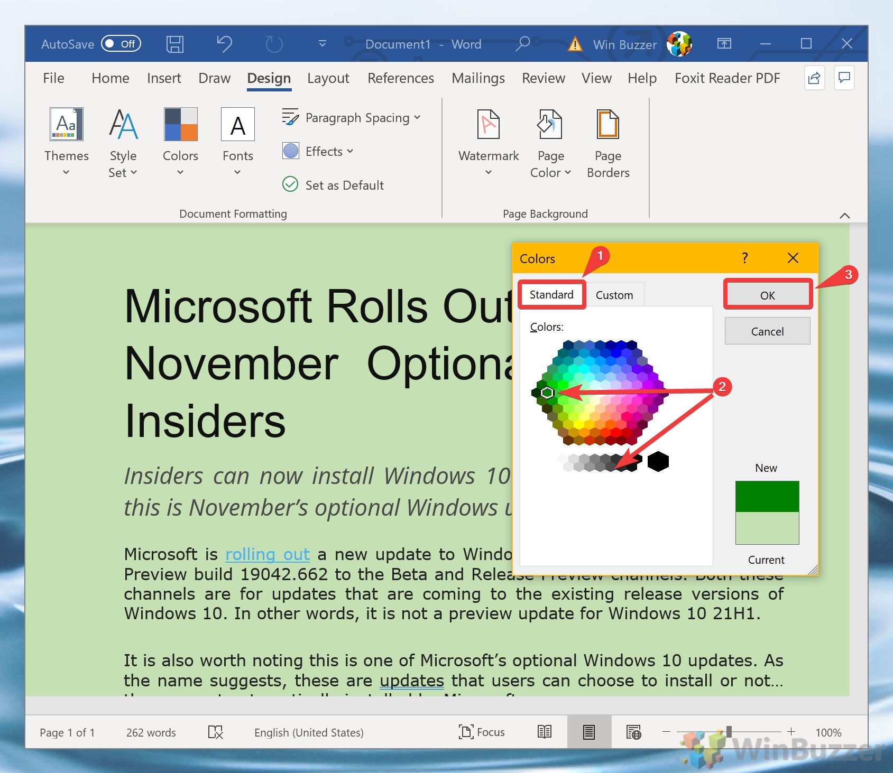Open the 'updates' hyperlink in the document

[412, 681]
